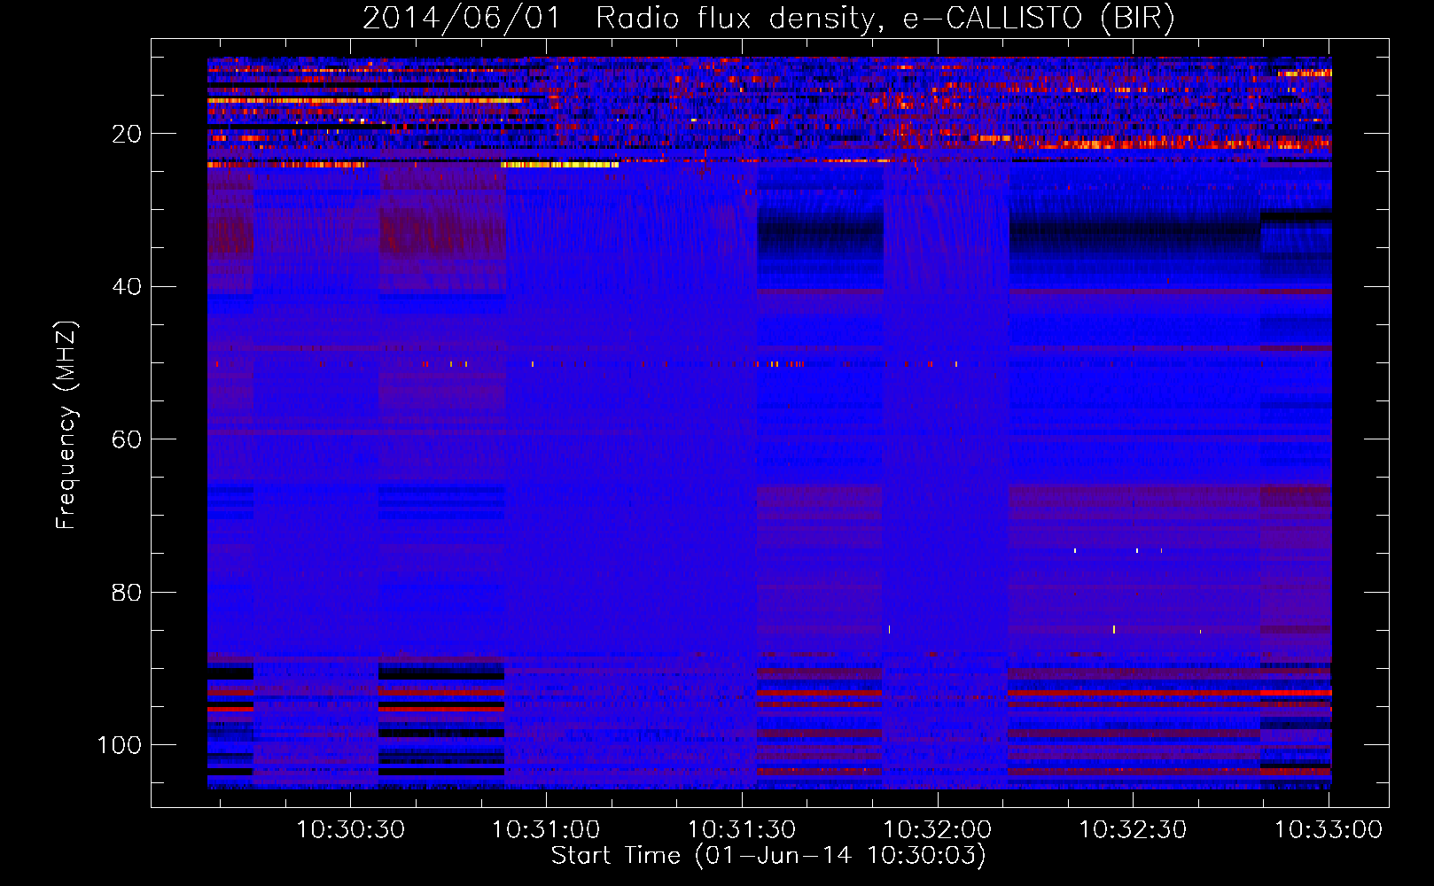The height and width of the screenshot is (886, 1434).
Task: Click the time tick label '10:33:00'
Action: [1329, 830]
